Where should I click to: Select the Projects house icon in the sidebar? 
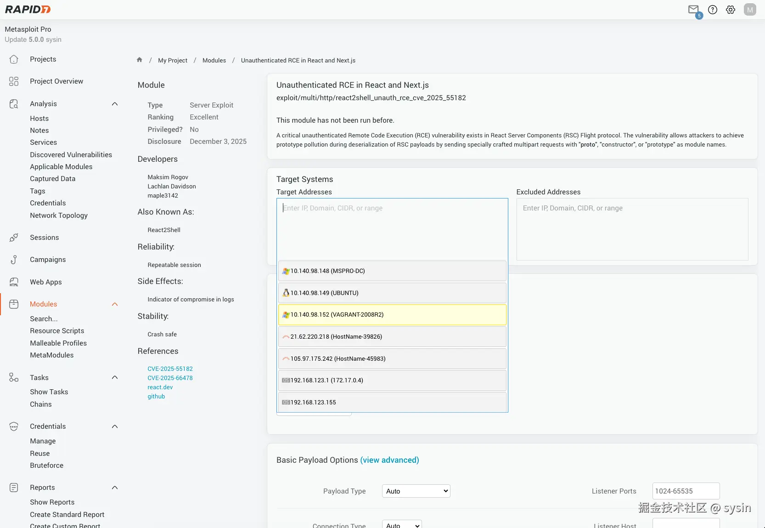coord(14,59)
